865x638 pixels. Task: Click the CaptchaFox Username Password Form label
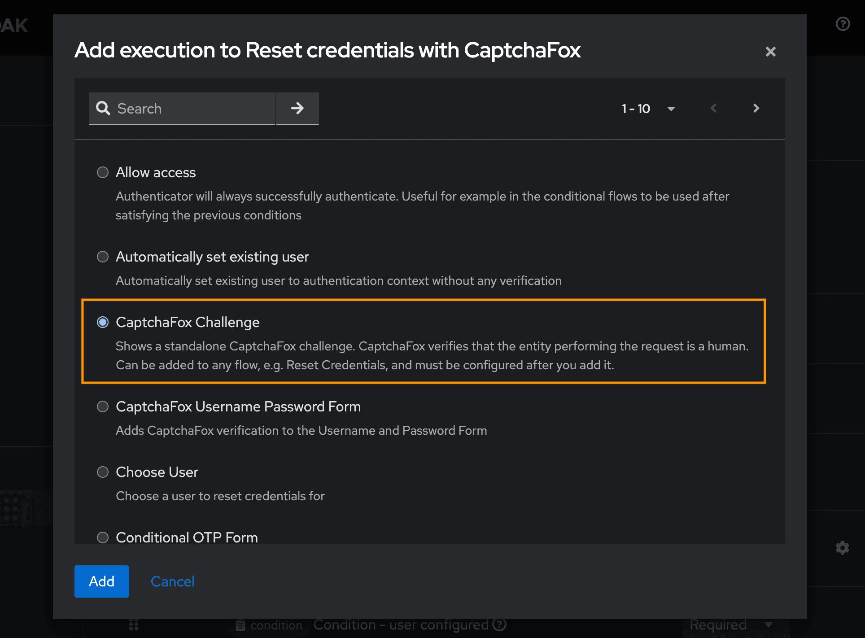[x=238, y=406]
